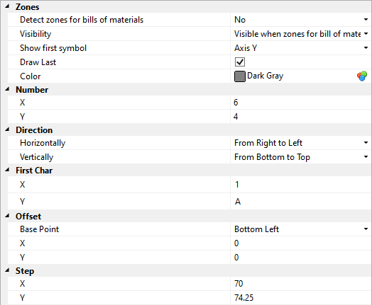
Task: Collapse the Direction section
Action: (x=7, y=130)
